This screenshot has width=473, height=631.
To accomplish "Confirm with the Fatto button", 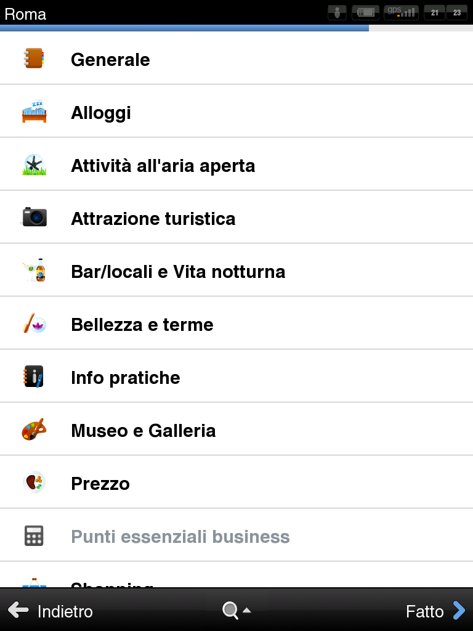I will [435, 611].
